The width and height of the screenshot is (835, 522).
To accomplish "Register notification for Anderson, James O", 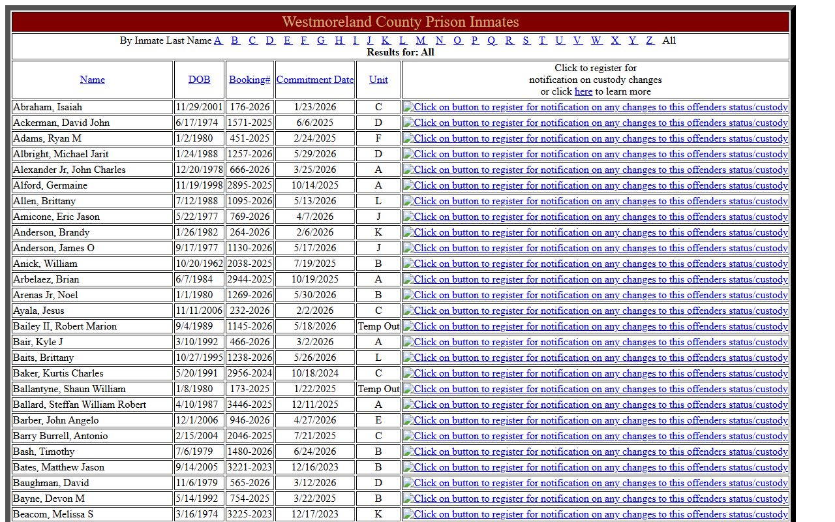I will point(595,248).
